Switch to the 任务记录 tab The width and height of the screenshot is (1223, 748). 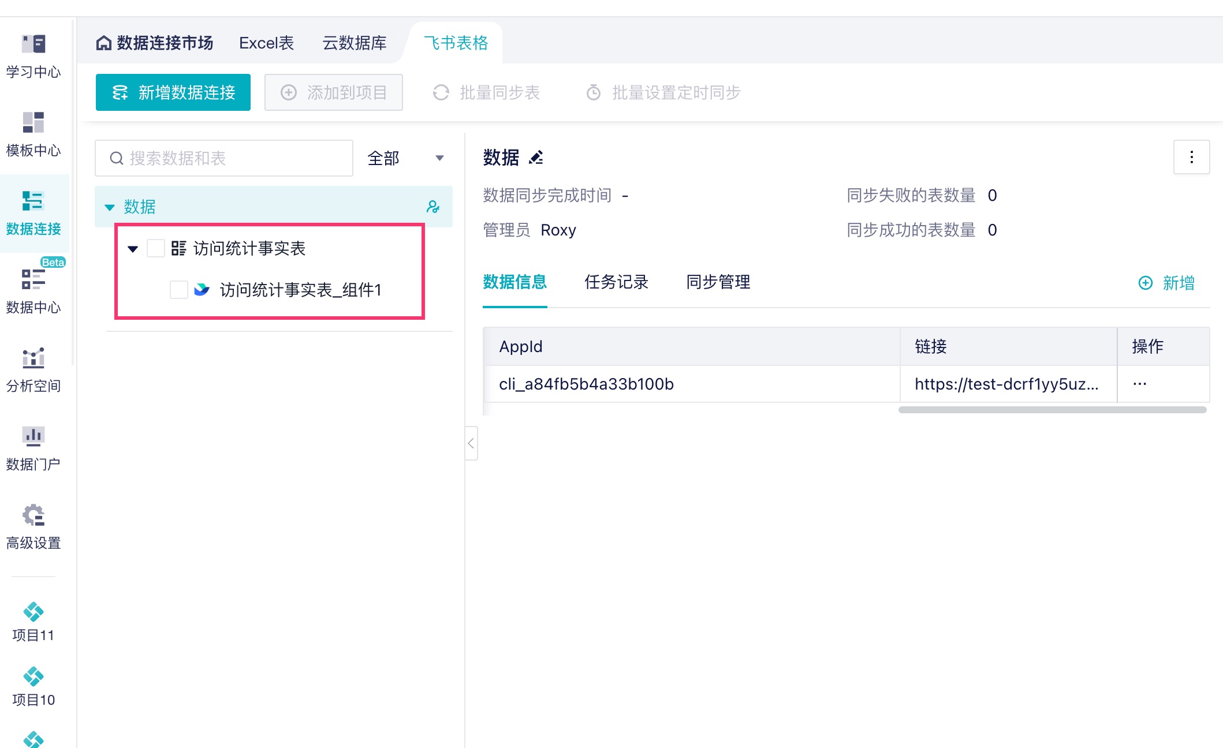click(616, 282)
